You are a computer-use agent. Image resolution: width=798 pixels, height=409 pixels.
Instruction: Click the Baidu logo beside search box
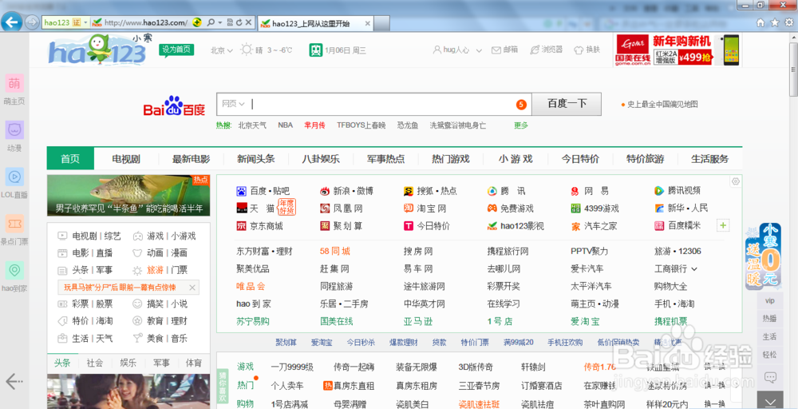(174, 106)
